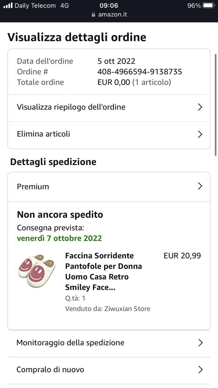
Task: Tap the cellular signal bars icon
Action: (8, 5)
